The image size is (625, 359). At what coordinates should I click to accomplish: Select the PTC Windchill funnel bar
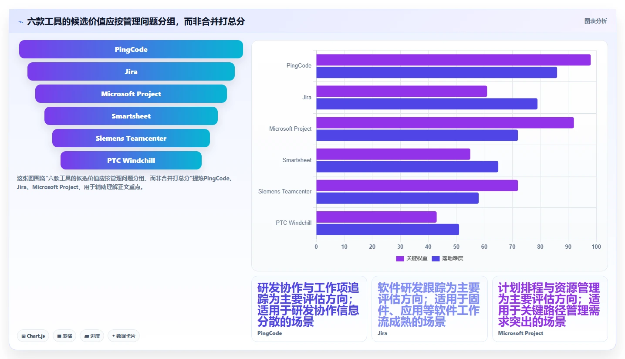click(x=131, y=160)
